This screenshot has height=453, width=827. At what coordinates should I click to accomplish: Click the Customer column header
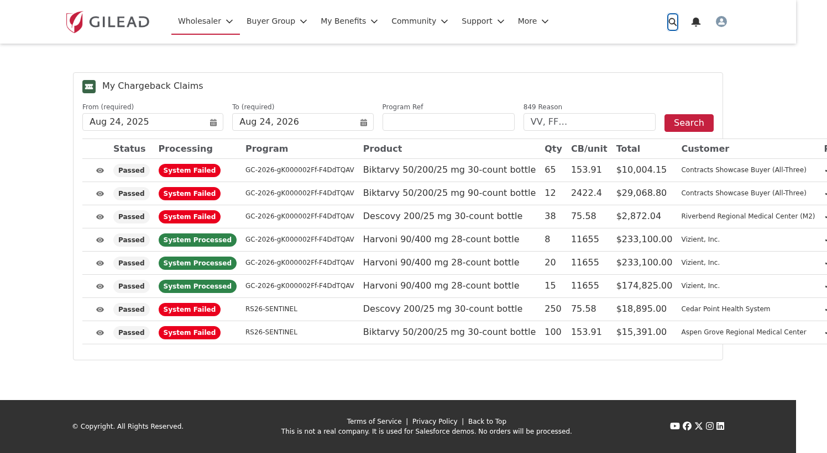click(705, 149)
